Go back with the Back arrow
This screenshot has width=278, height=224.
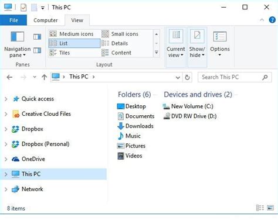click(x=9, y=77)
